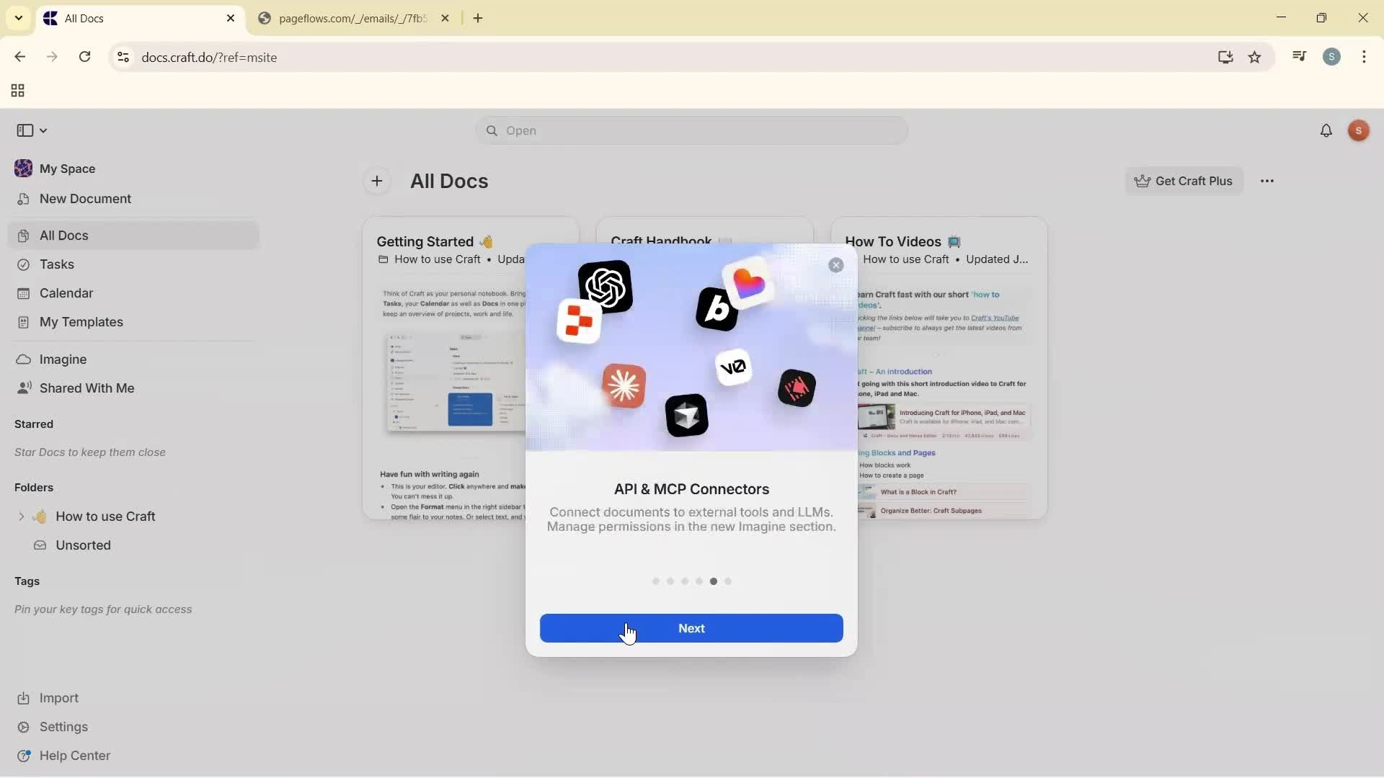Select the second carousel dot
Screen dimensions: 1384x778
[x=671, y=581]
